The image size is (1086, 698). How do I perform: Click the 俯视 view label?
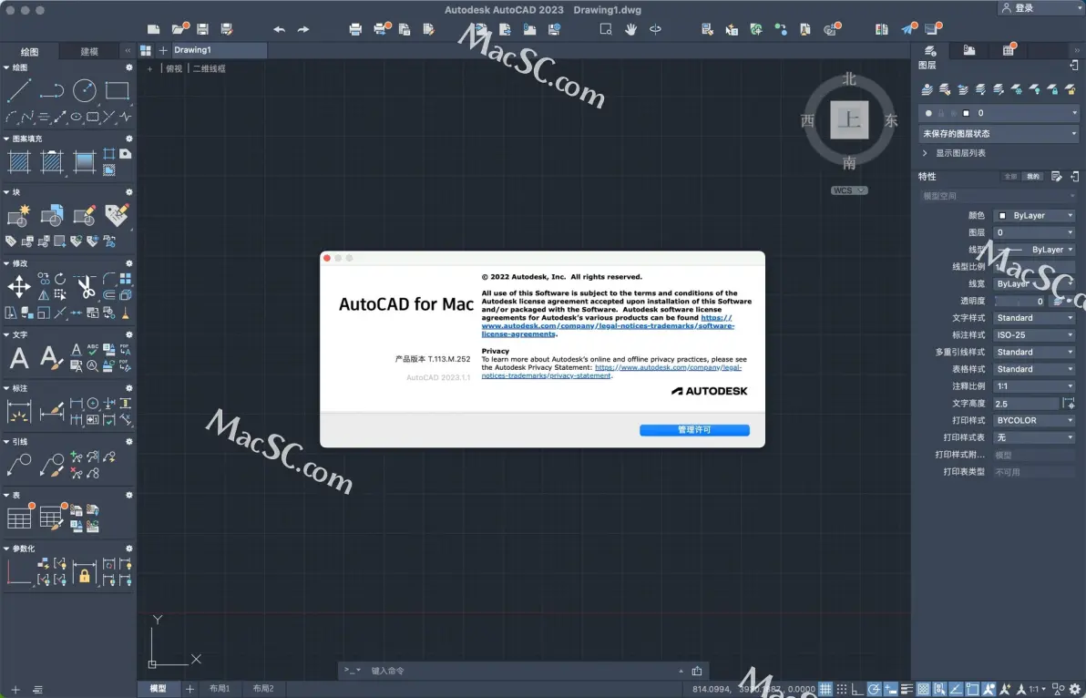[174, 68]
